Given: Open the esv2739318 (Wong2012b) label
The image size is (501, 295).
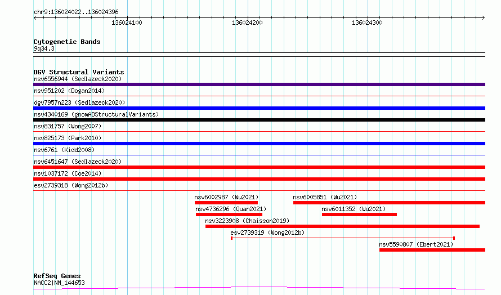Looking at the screenshot, I should tap(71, 185).
